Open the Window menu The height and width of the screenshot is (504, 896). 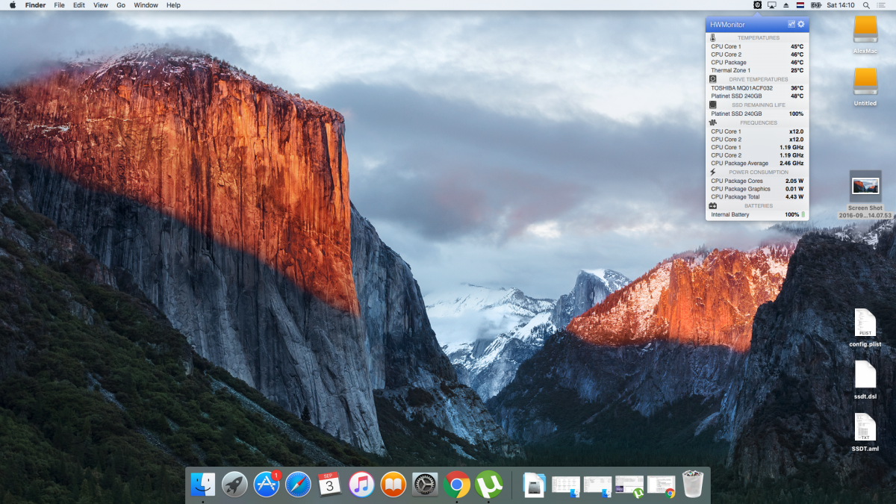[146, 5]
